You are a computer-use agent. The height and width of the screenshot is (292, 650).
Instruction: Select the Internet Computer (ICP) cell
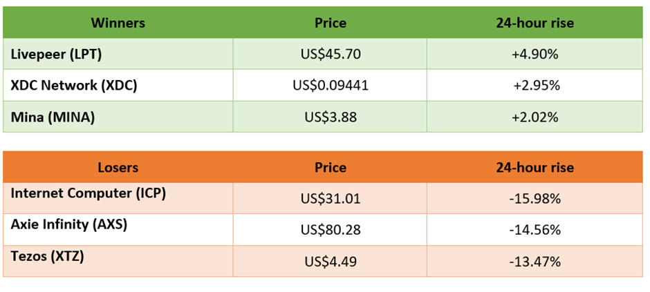[x=118, y=198]
